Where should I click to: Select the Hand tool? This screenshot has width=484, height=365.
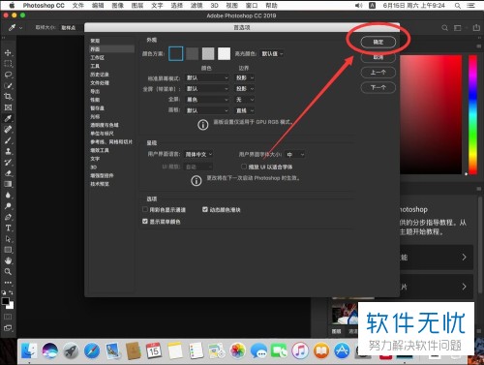click(x=9, y=260)
